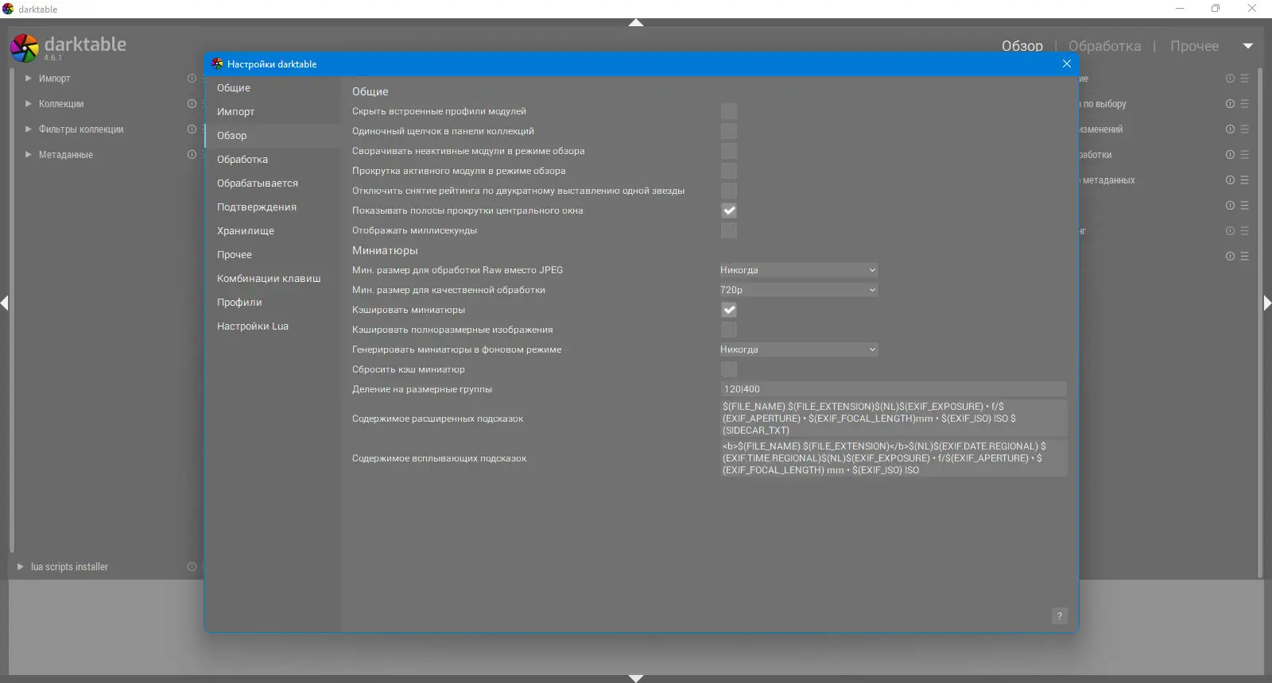Screen dimensions: 1272x683
Task: Click reset icon in 'по выбору' row
Action: 1230,104
